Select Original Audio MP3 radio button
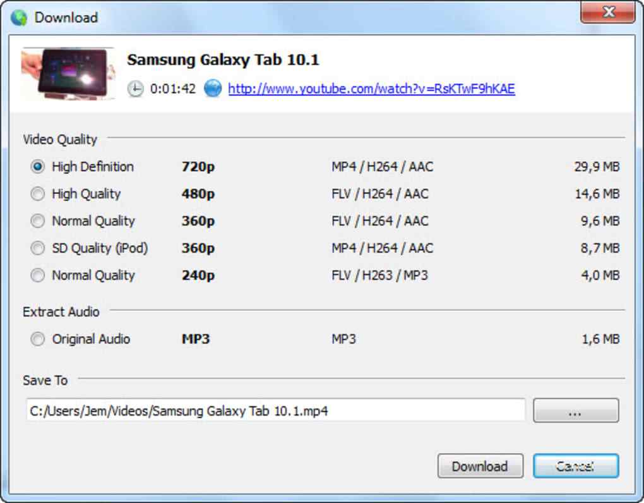 [38, 339]
